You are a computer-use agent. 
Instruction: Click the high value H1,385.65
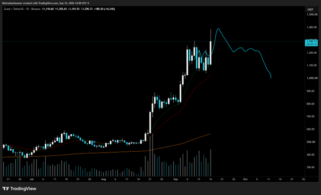pyautogui.click(x=61, y=9)
